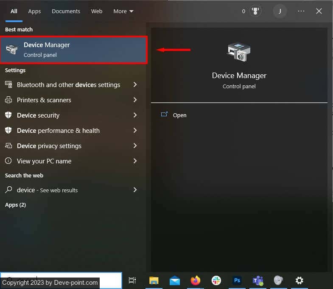The width and height of the screenshot is (333, 289).
Task: Click the rewards trophy icon
Action: tap(256, 11)
